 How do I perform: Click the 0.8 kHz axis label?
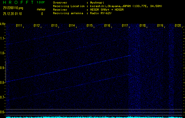coord(2,83)
